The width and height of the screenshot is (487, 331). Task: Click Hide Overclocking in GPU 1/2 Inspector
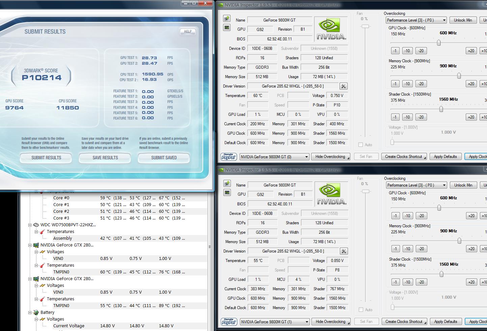coord(330,157)
